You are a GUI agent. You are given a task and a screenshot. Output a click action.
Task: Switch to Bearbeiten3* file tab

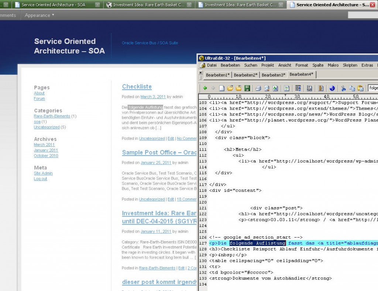click(274, 75)
